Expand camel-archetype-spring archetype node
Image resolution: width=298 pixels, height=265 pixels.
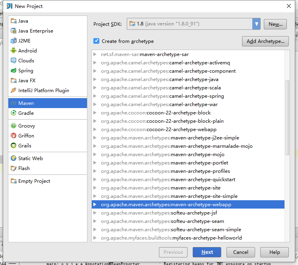(95, 96)
